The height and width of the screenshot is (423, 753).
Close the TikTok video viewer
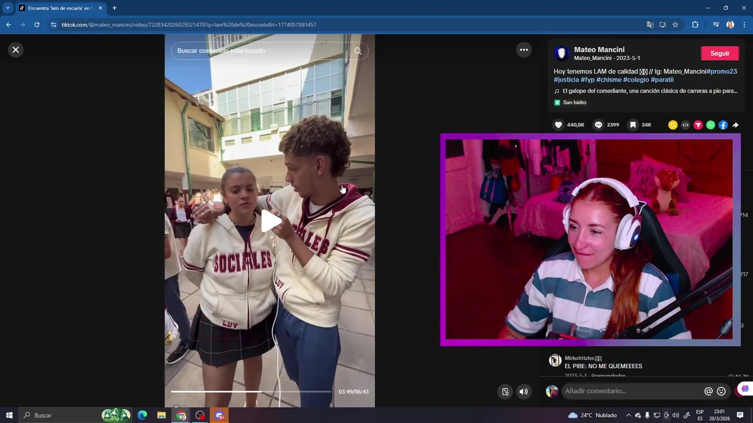tap(16, 50)
